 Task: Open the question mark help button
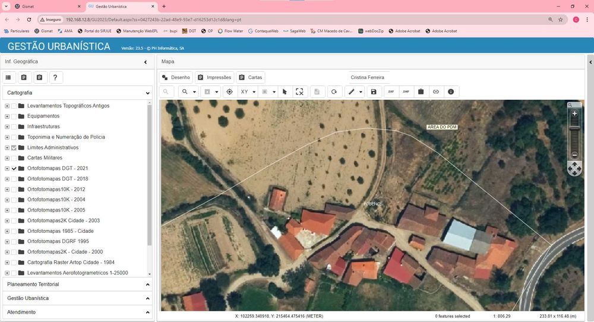tap(55, 77)
